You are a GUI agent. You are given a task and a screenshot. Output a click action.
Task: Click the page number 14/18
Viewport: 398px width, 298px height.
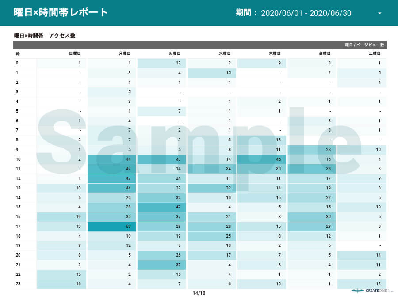(199, 292)
